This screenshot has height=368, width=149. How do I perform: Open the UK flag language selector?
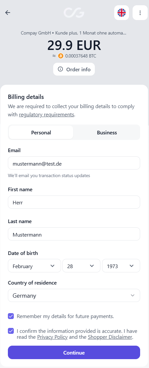121,13
